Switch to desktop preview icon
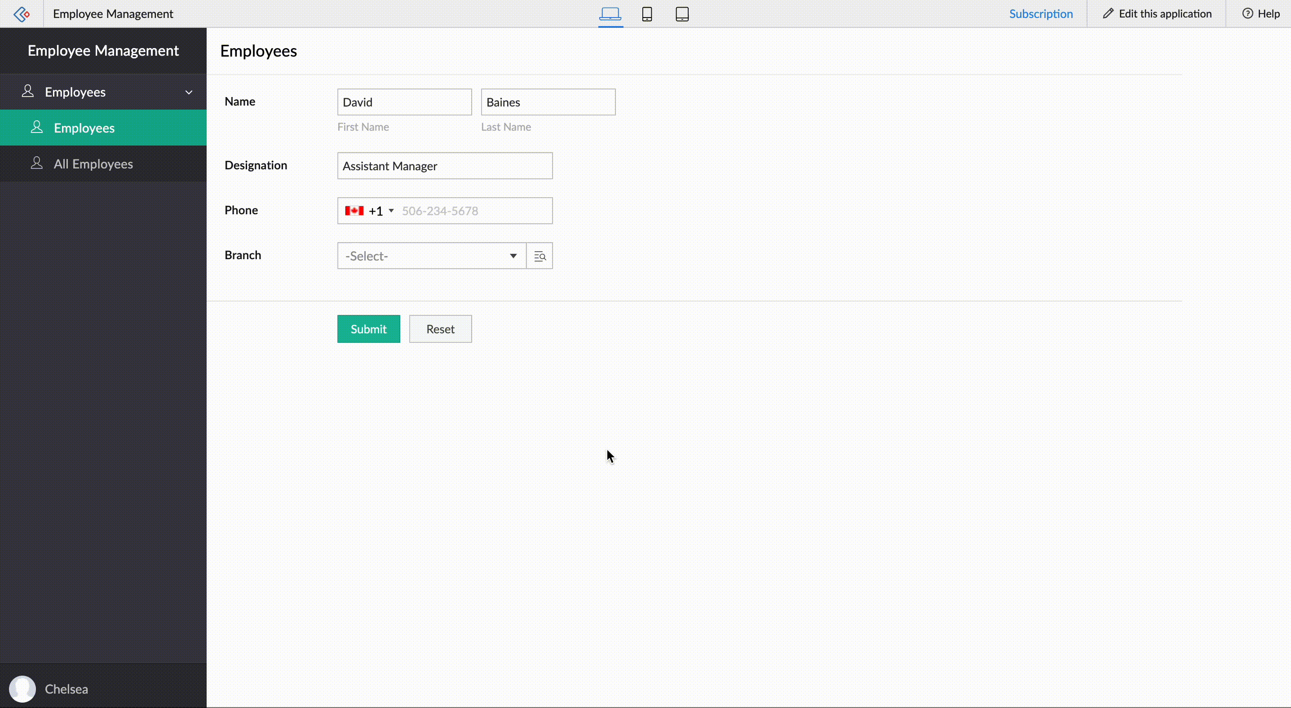Viewport: 1291px width, 708px height. tap(610, 13)
